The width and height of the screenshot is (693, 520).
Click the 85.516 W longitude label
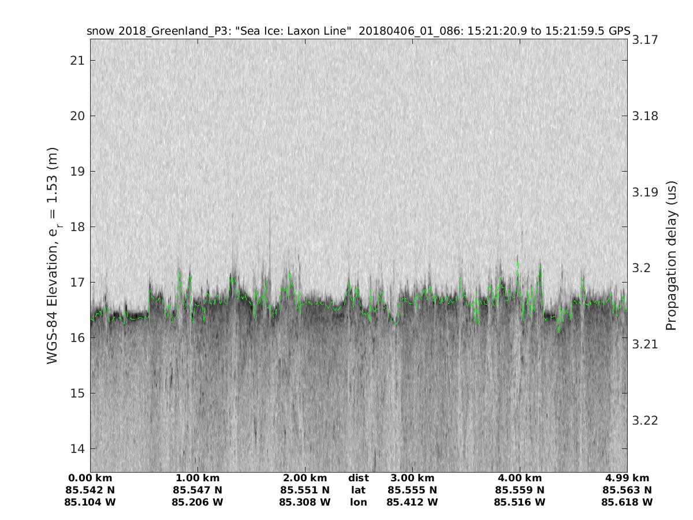click(x=520, y=503)
